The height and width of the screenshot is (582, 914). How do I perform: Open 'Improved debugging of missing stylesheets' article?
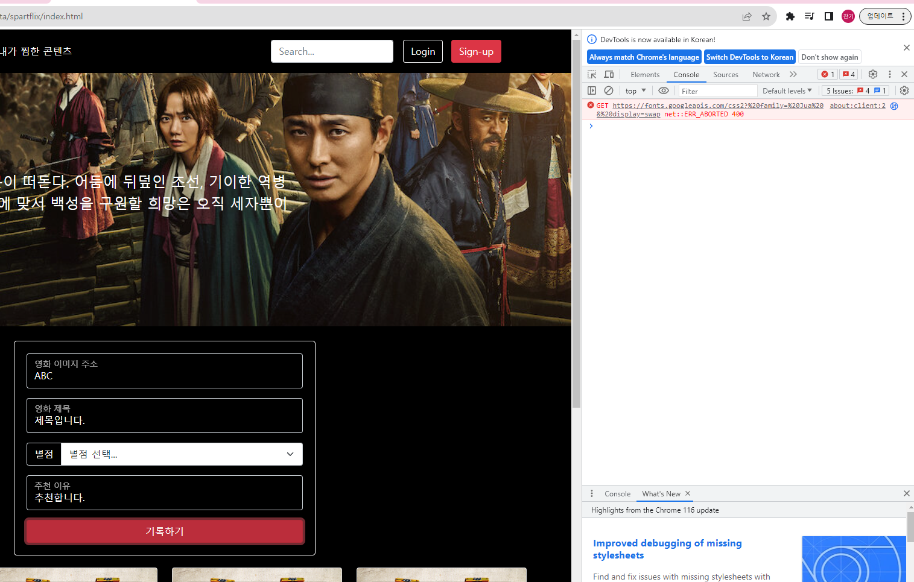click(x=667, y=549)
